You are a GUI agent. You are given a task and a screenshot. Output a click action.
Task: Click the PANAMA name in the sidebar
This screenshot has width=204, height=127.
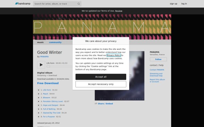pyautogui.click(x=154, y=52)
